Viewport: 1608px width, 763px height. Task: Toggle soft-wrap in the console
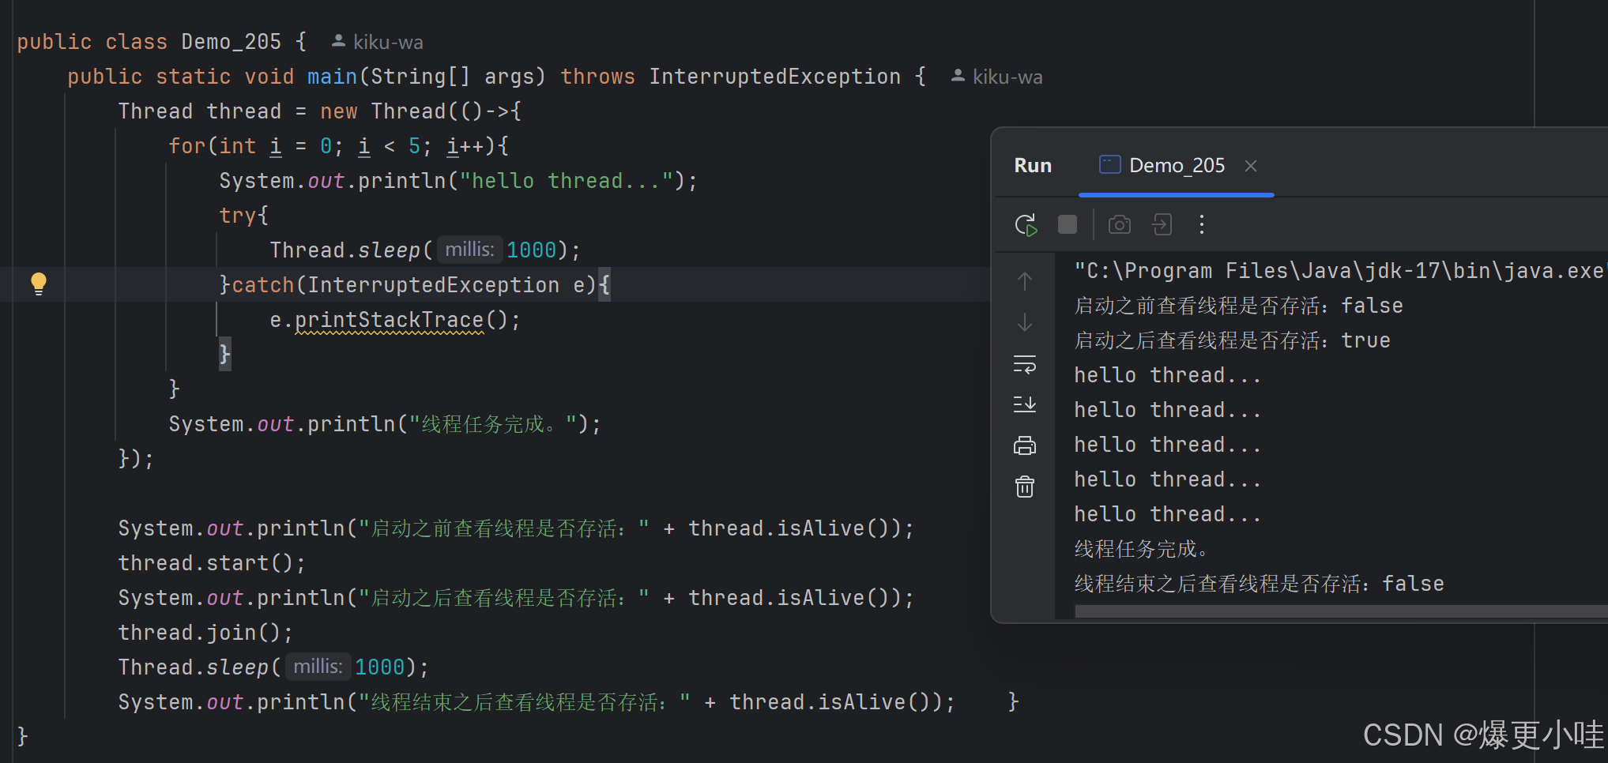1024,365
